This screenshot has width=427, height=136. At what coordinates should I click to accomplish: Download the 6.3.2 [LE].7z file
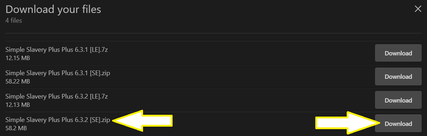[x=398, y=100]
